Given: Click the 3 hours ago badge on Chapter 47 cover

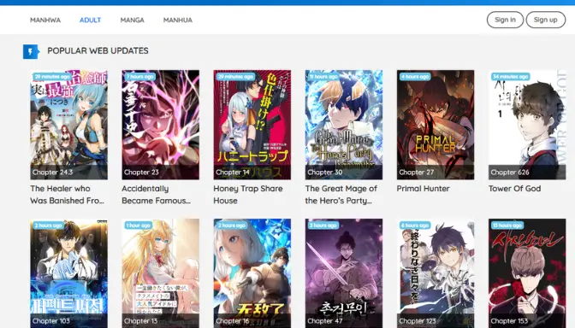Looking at the screenshot, I should [323, 225].
